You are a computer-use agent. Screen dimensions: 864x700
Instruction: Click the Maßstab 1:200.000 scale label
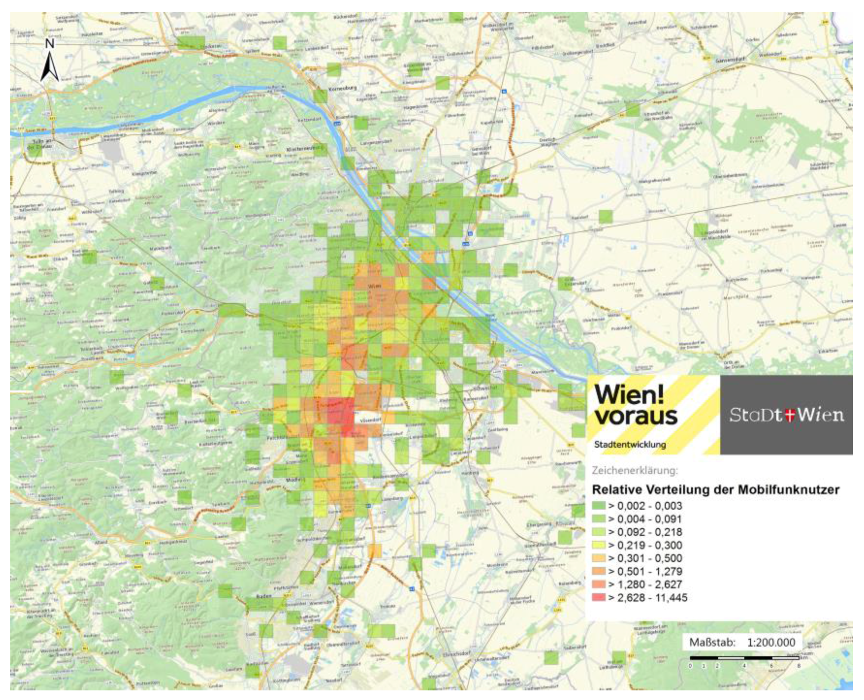click(742, 643)
